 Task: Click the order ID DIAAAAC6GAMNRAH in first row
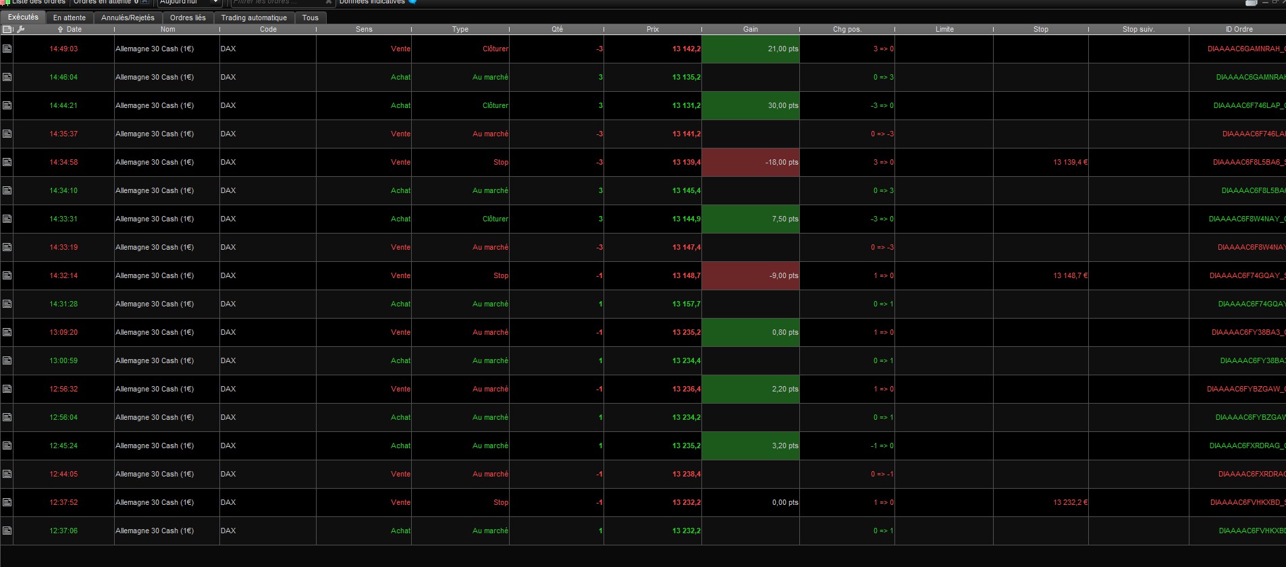(x=1246, y=49)
